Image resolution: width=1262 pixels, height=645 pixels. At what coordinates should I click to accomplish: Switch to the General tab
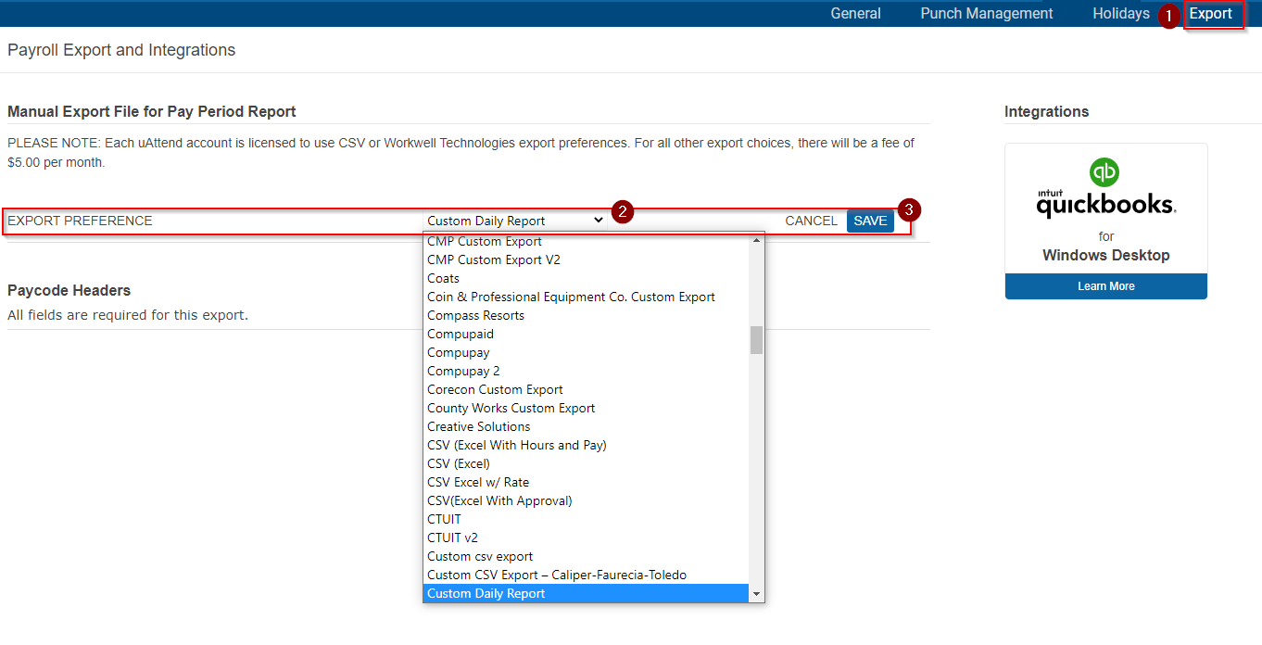[x=855, y=13]
